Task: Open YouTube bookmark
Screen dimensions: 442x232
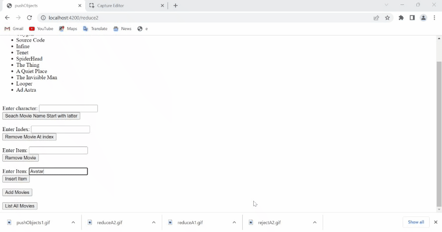Action: (x=41, y=29)
